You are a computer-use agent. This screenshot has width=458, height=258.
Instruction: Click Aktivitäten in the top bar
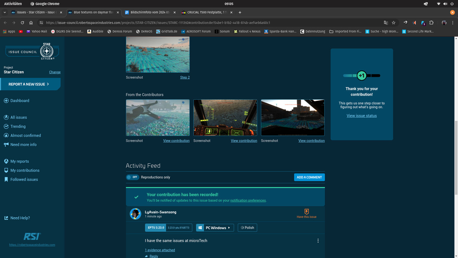tap(13, 4)
